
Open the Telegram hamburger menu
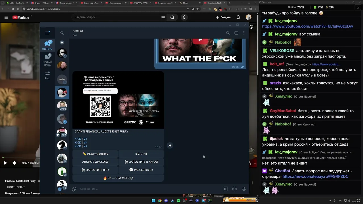[x=47, y=33]
